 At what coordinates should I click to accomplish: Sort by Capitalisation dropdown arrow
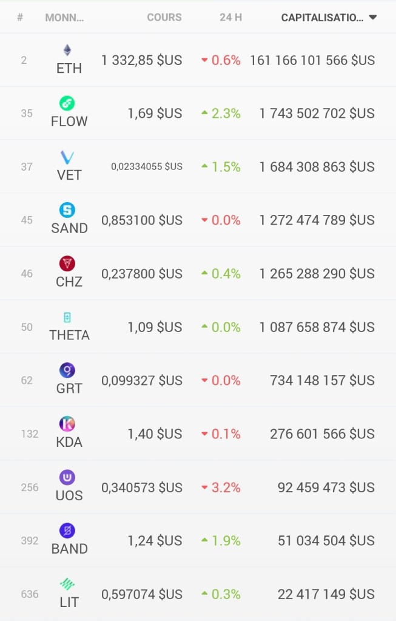click(x=373, y=18)
